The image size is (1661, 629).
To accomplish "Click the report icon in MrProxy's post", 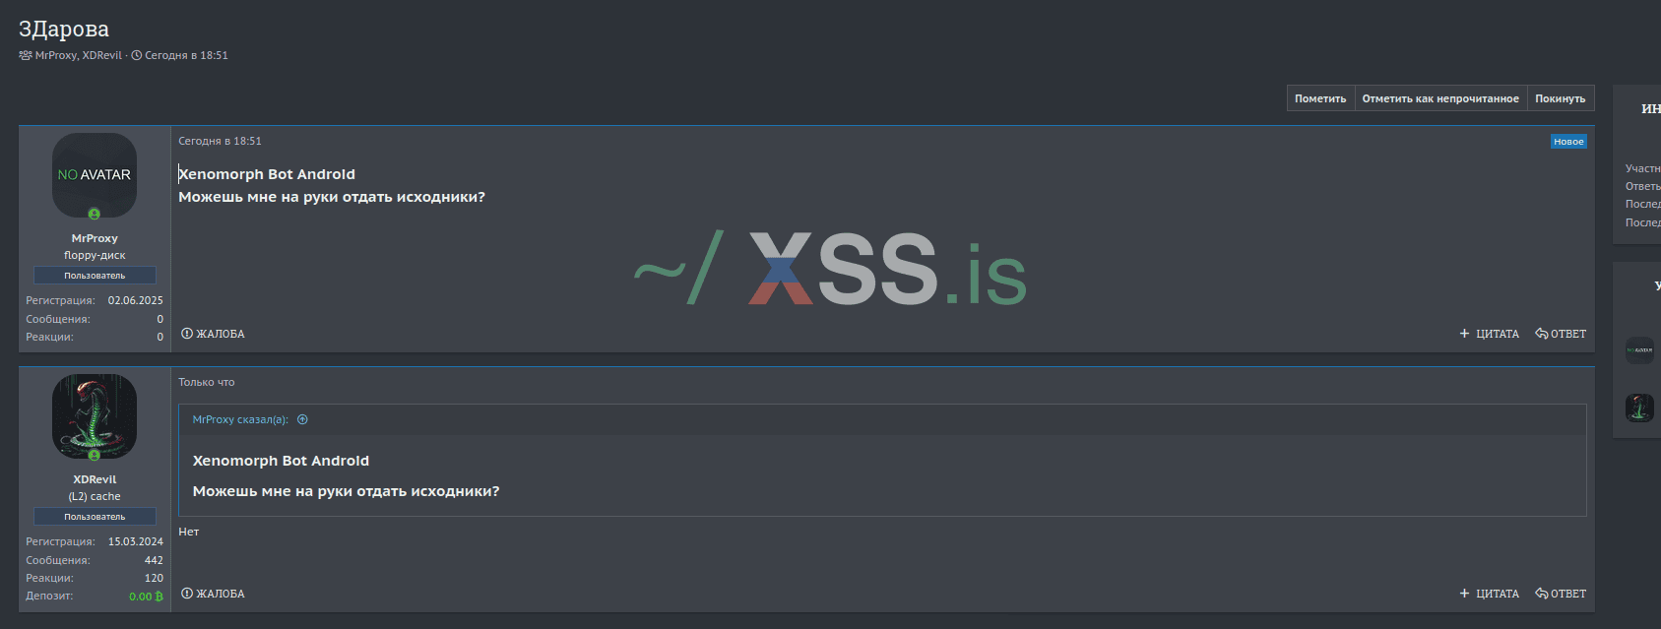I will point(187,334).
